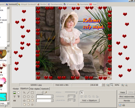Select the filled Pentagon shape tool
Screen dimensions: 135x108
(x=28, y=105)
